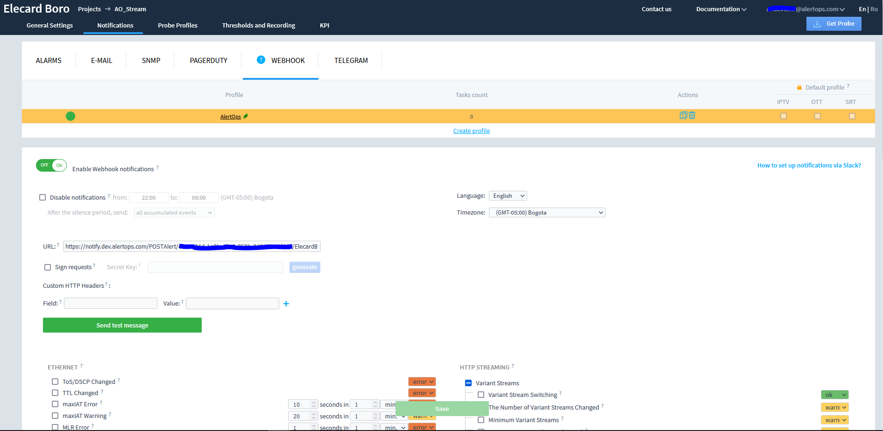This screenshot has height=431, width=883.
Task: Open the Language dropdown
Action: pyautogui.click(x=508, y=196)
